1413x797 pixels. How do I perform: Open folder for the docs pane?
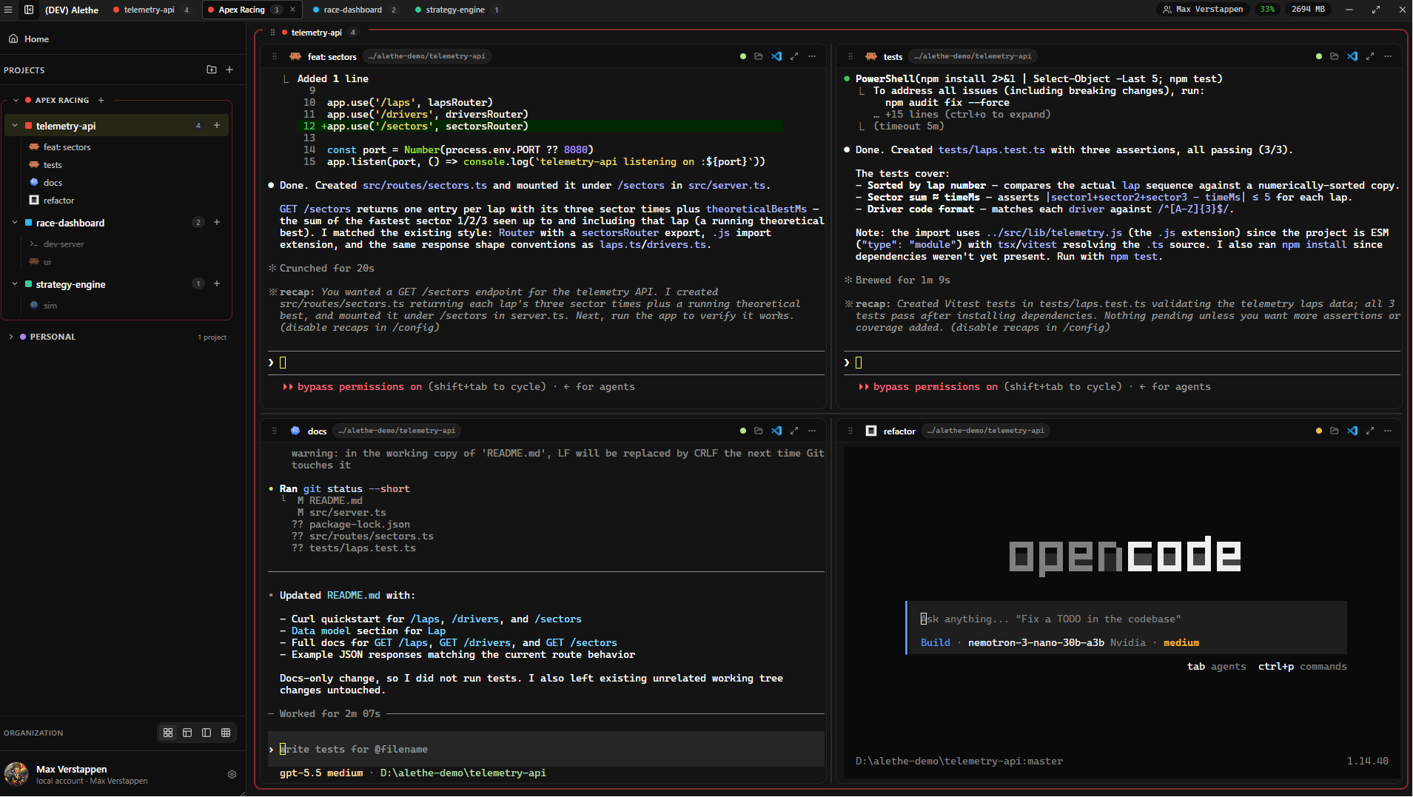pos(759,431)
